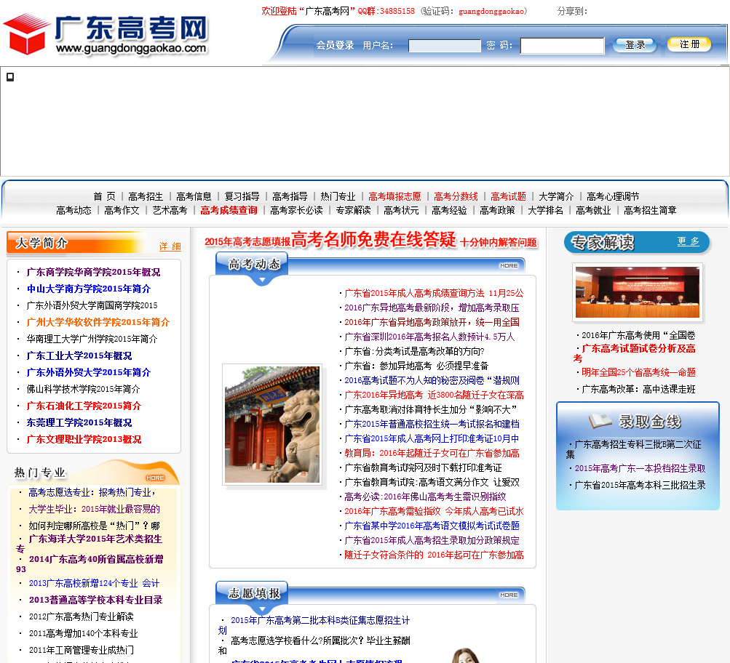
Task: Click 专家解读 panel heading
Action: [603, 242]
